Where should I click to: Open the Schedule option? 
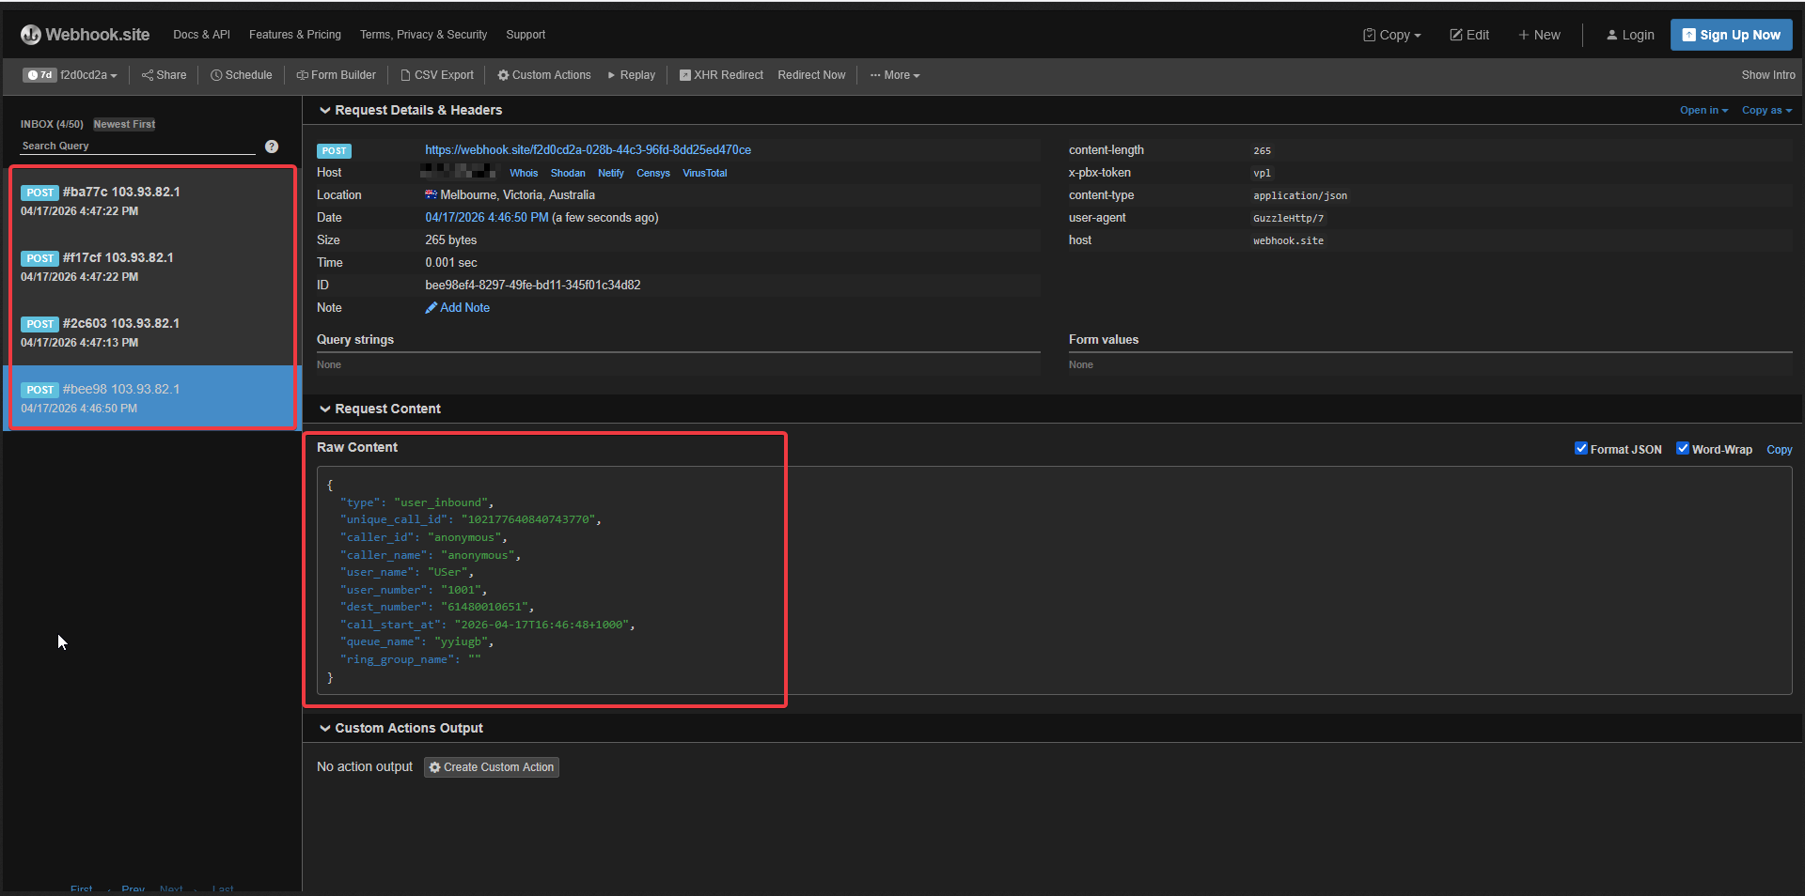pyautogui.click(x=242, y=75)
